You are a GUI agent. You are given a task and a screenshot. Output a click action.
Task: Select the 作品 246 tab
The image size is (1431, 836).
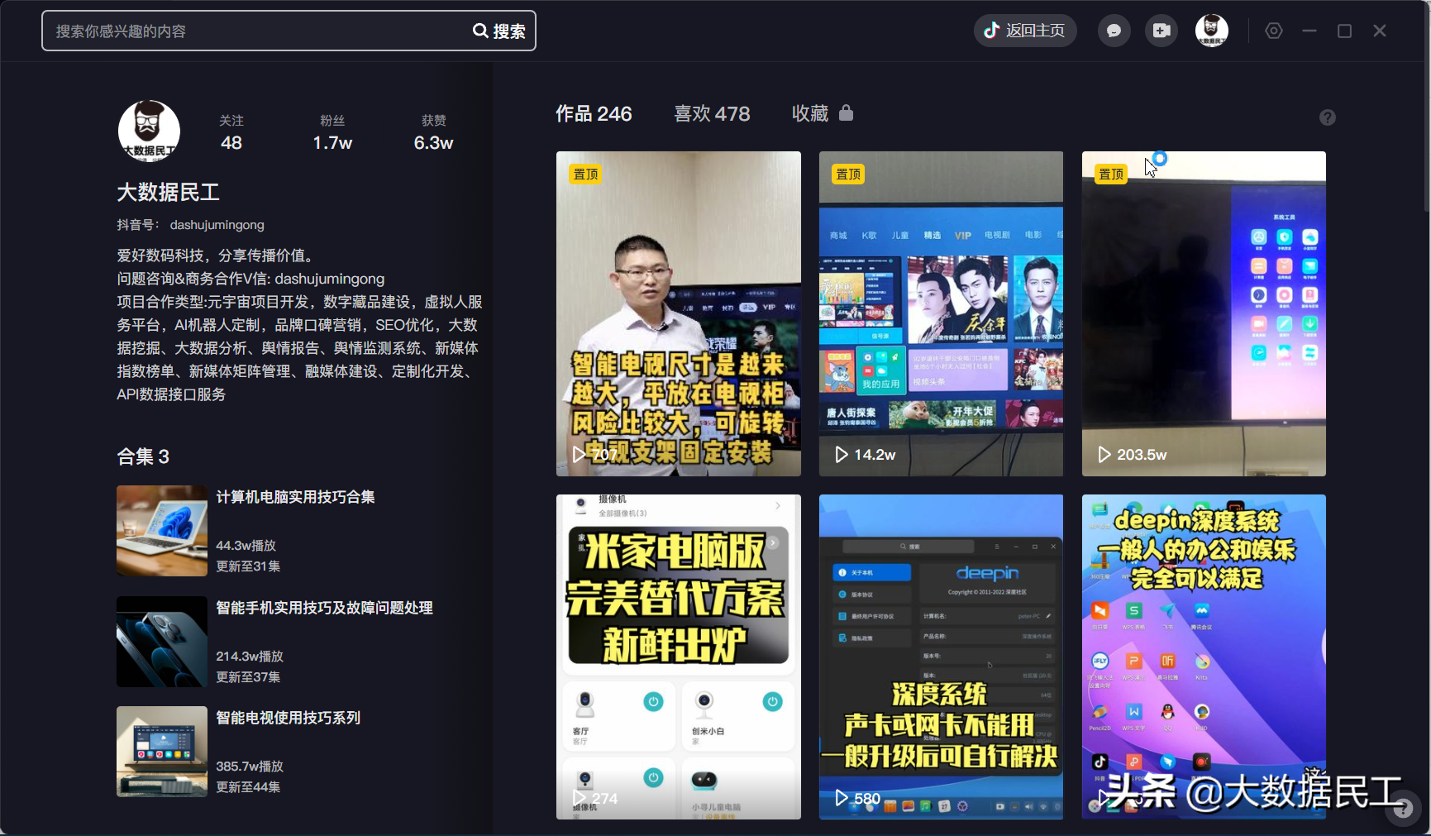594,113
